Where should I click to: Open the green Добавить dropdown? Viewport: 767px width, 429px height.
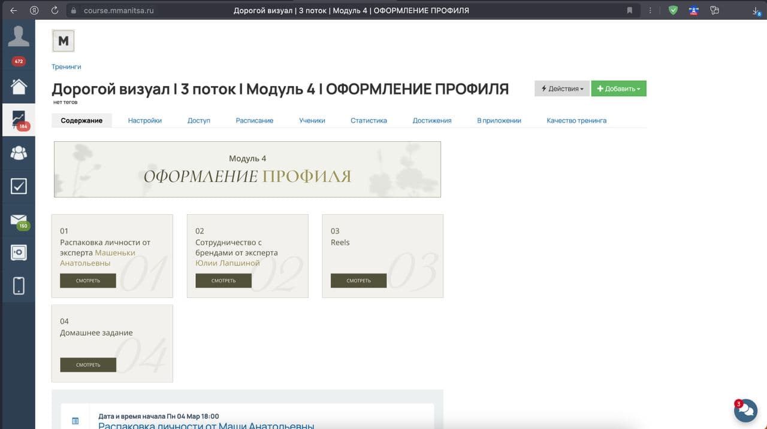618,89
